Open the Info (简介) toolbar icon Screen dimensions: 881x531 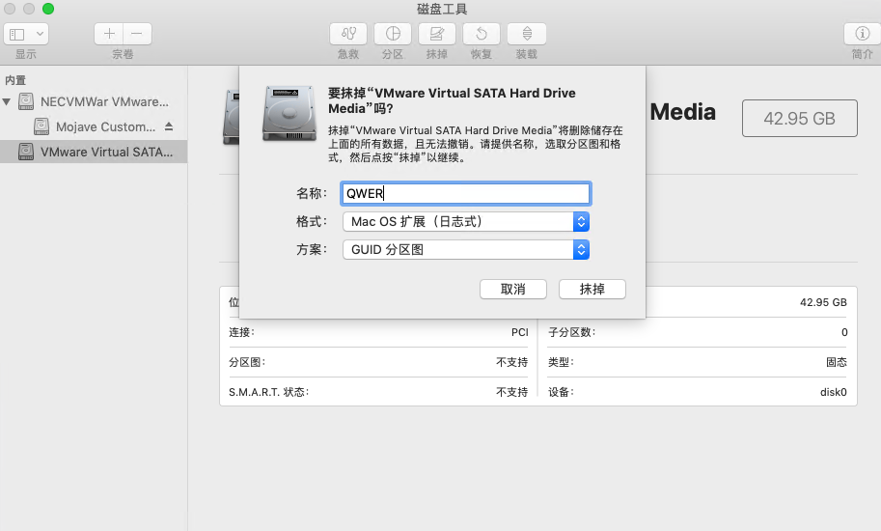tap(862, 34)
